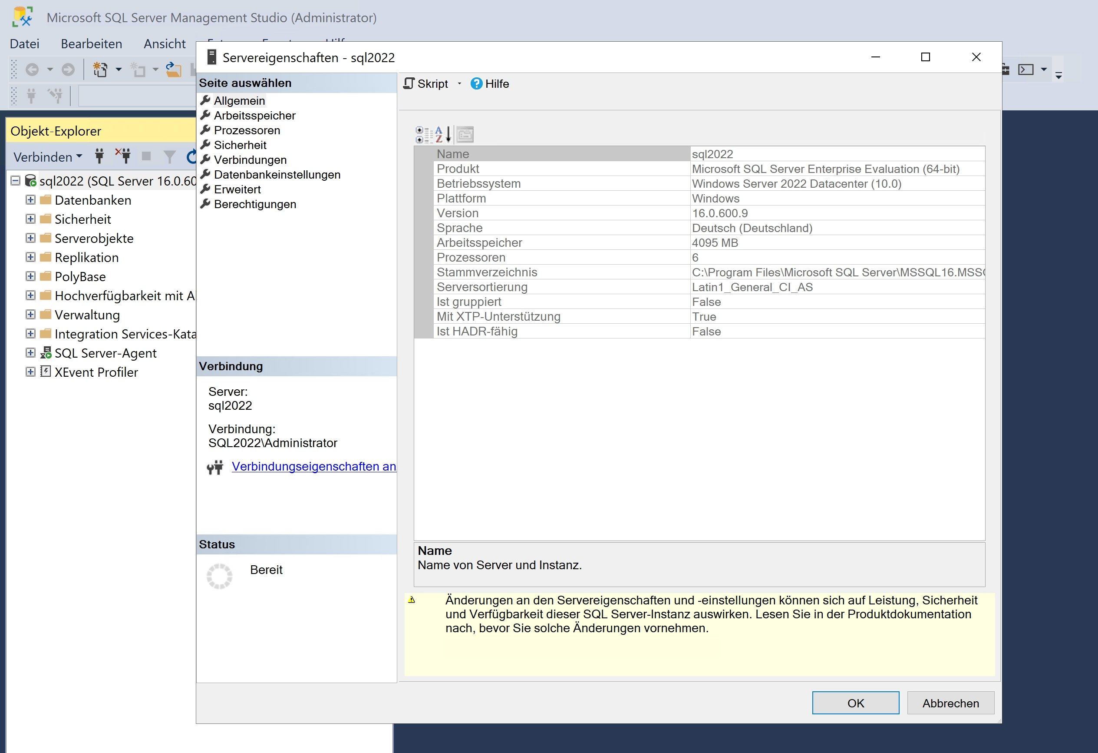Click the property pages icon
1098x753 pixels.
point(465,135)
